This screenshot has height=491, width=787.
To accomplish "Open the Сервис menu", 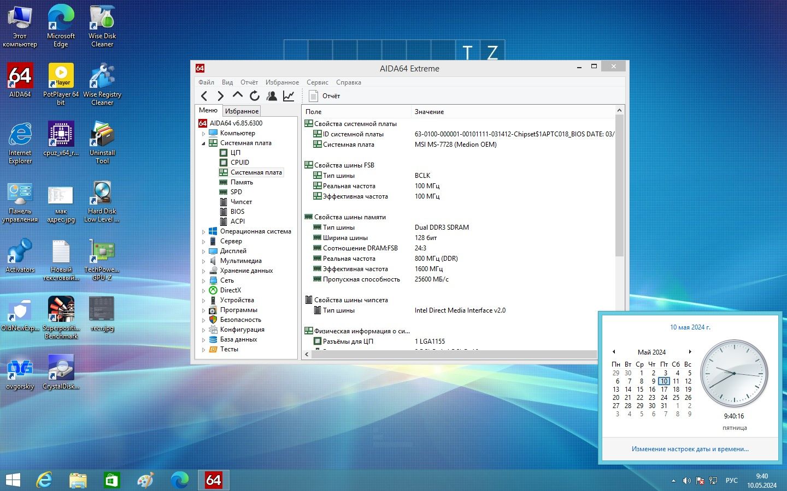I will point(318,82).
